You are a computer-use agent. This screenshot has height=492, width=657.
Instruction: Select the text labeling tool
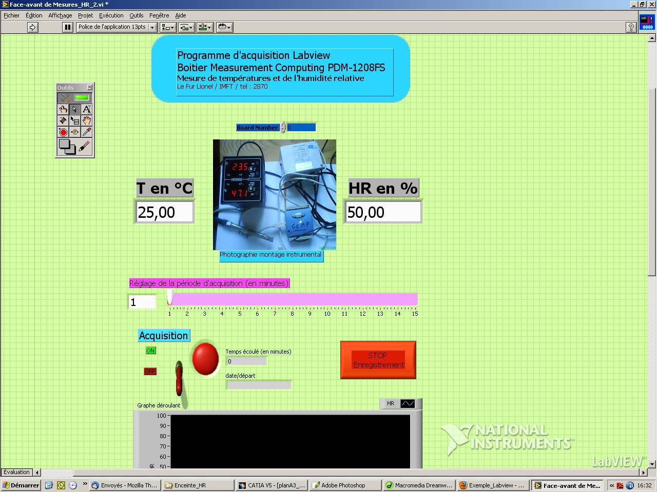point(87,109)
